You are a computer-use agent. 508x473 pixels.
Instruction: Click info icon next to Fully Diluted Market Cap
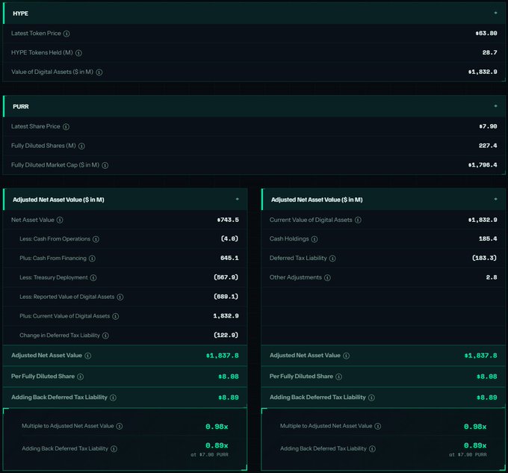[105, 166]
